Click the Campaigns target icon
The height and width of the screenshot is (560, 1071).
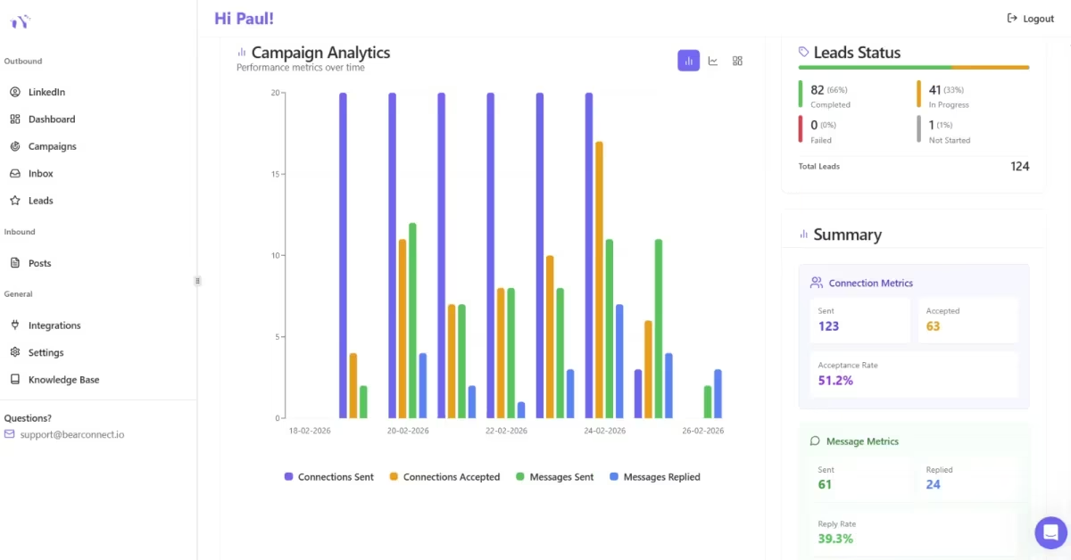click(x=15, y=146)
